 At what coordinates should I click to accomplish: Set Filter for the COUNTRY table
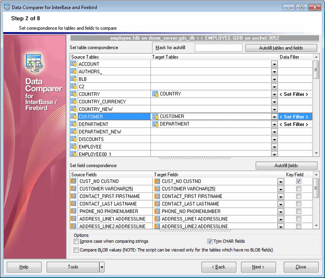(294, 94)
